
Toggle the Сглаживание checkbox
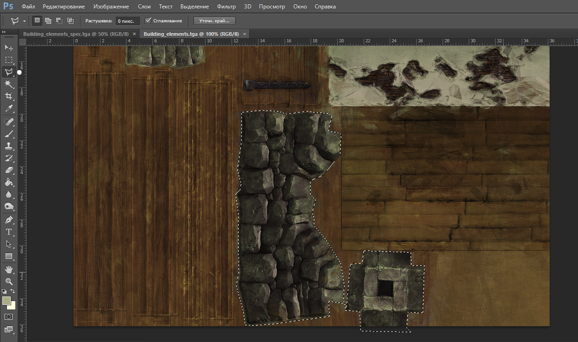(148, 21)
